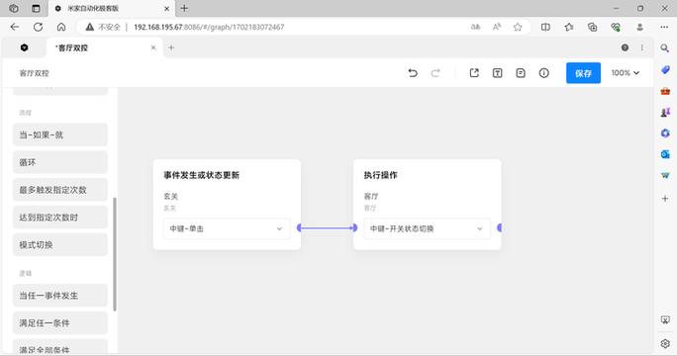The height and width of the screenshot is (356, 677).
Task: Click the sidebar vertical scrollbar
Action: 115,254
